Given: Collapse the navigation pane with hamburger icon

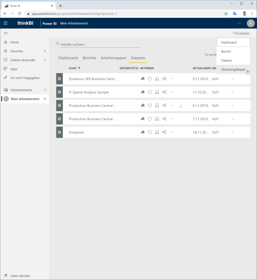Looking at the screenshot, I should (6, 33).
